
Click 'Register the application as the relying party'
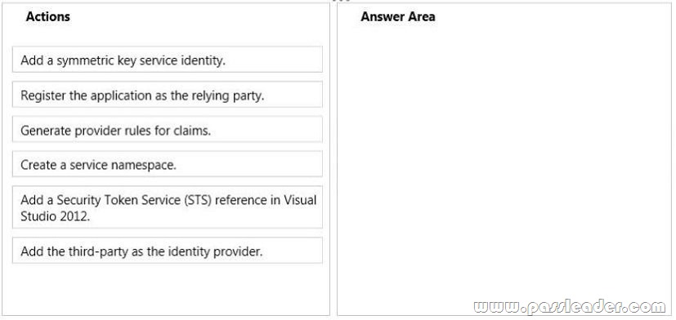click(168, 95)
